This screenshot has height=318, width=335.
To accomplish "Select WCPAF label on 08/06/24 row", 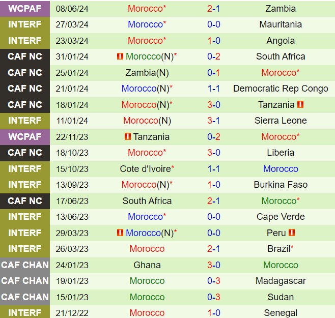I will tap(25, 9).
